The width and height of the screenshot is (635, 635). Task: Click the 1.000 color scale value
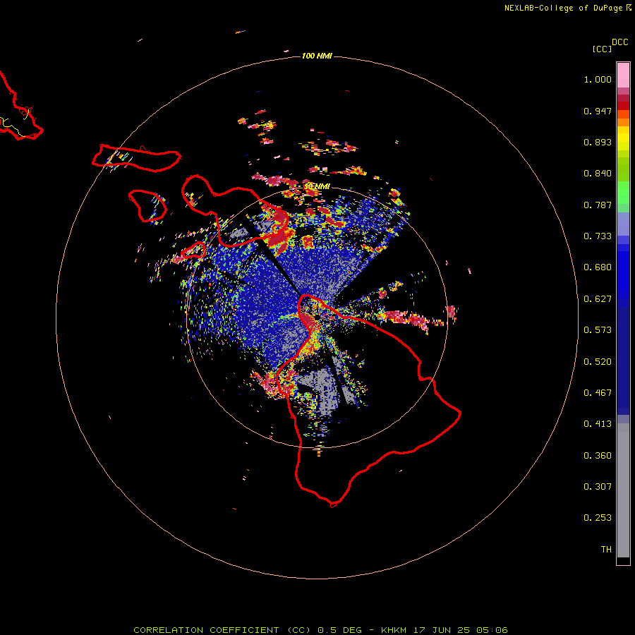pos(598,79)
